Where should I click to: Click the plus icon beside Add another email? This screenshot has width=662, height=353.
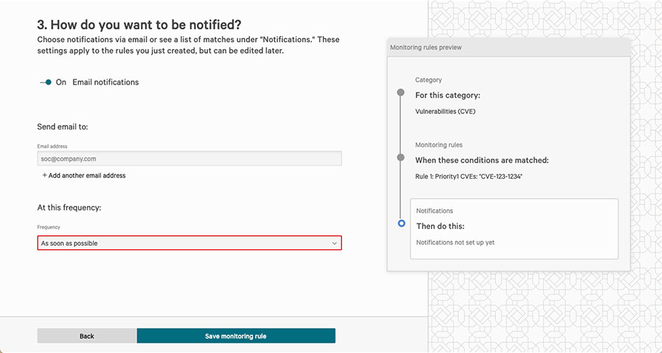tap(44, 175)
